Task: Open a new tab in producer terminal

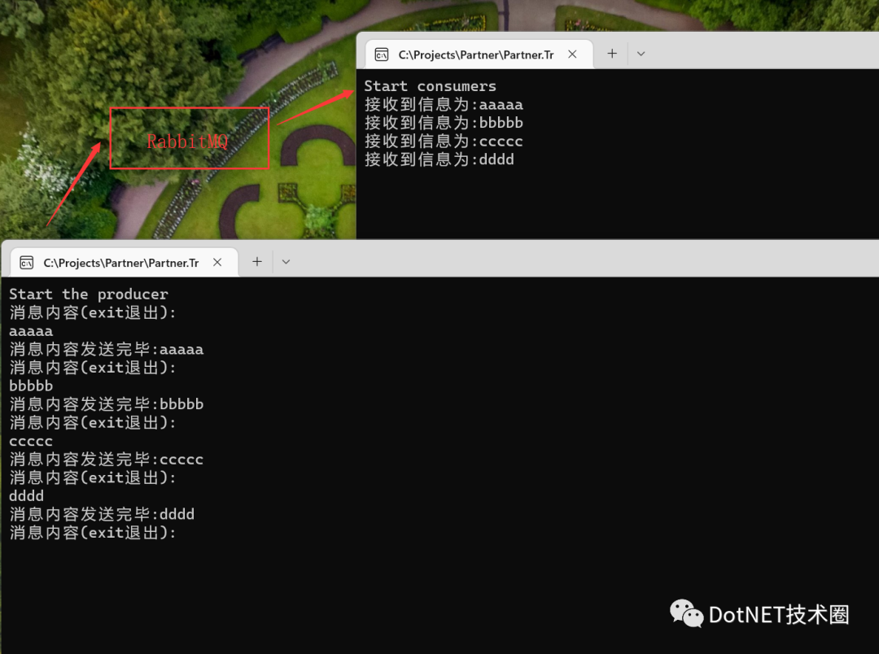Action: pos(256,262)
